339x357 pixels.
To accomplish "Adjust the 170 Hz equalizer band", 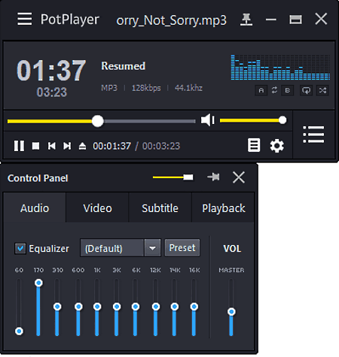I will (x=38, y=307).
